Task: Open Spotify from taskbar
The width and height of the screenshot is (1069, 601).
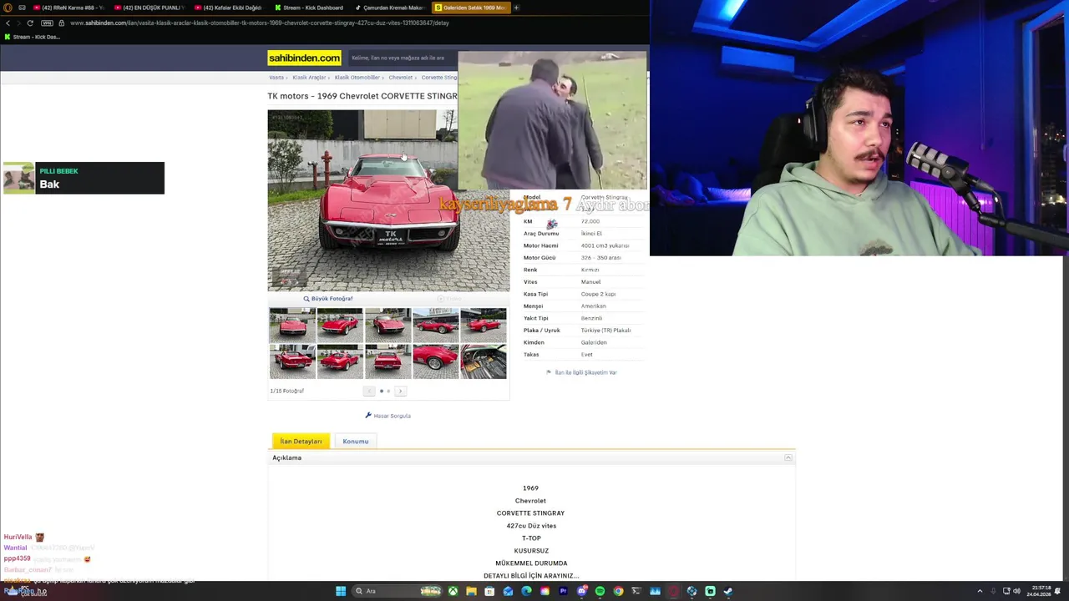Action: [600, 591]
